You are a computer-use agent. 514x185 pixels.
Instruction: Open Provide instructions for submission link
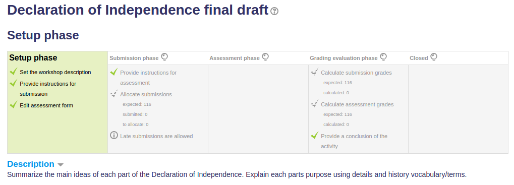click(48, 89)
